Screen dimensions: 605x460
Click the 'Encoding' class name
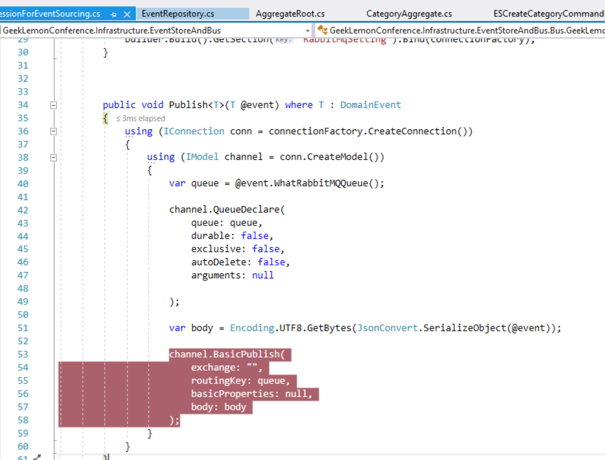[252, 328]
